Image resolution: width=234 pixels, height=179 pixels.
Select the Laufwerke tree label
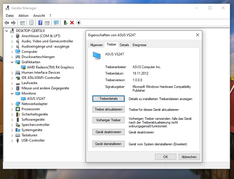[x=29, y=83]
